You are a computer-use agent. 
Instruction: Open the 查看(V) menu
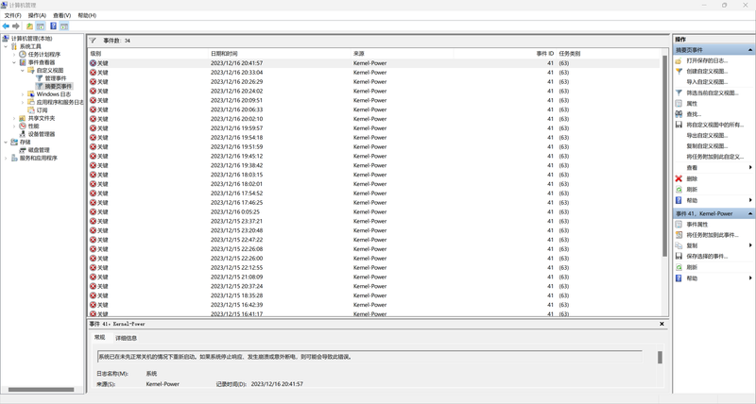[61, 15]
